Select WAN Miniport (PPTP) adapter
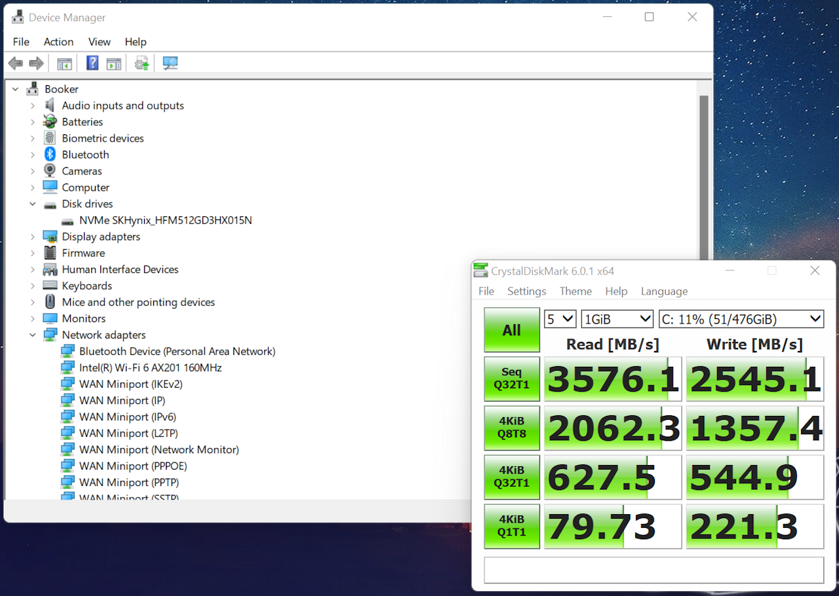 pyautogui.click(x=129, y=482)
